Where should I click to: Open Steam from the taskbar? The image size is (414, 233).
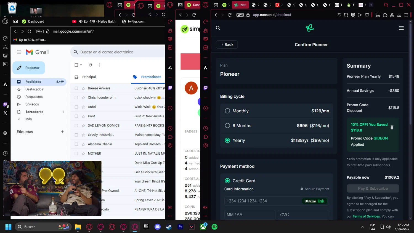tap(169, 227)
